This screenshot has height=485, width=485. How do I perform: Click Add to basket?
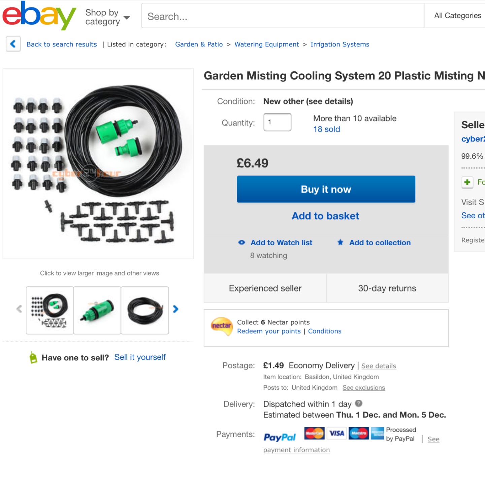coord(325,216)
